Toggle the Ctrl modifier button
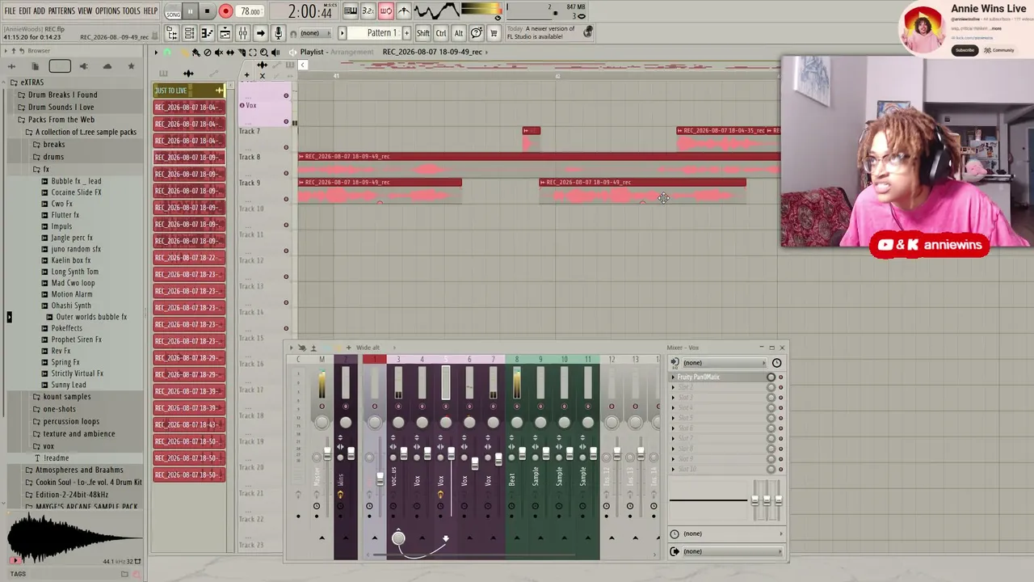 tap(441, 33)
